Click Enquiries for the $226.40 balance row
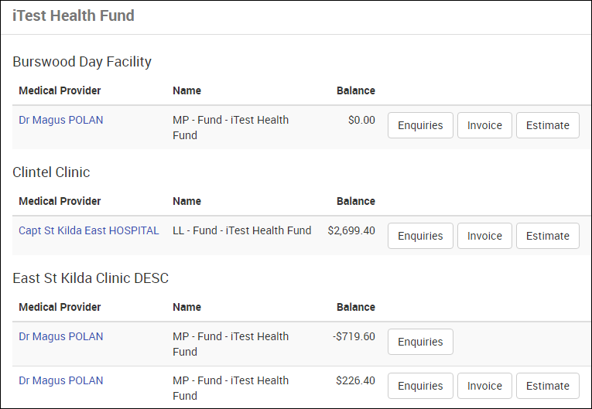 (420, 386)
